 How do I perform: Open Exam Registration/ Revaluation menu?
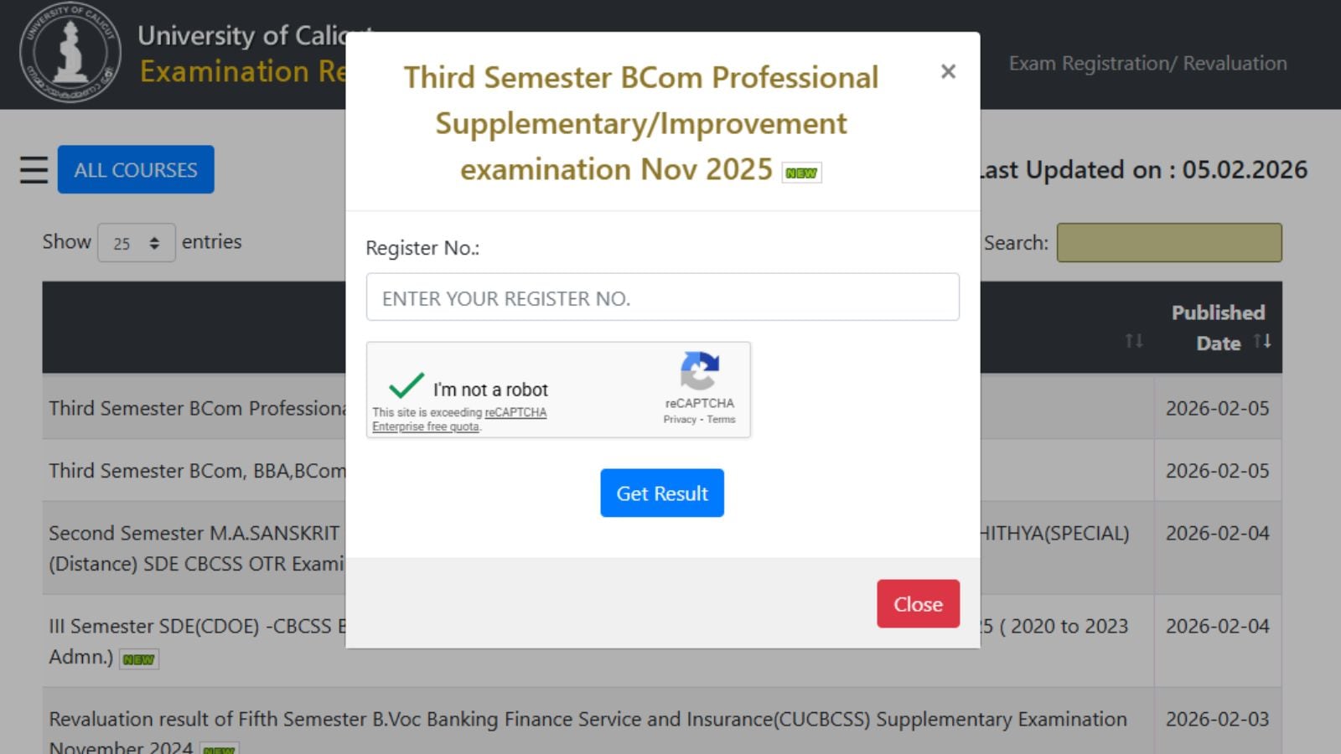pyautogui.click(x=1147, y=64)
